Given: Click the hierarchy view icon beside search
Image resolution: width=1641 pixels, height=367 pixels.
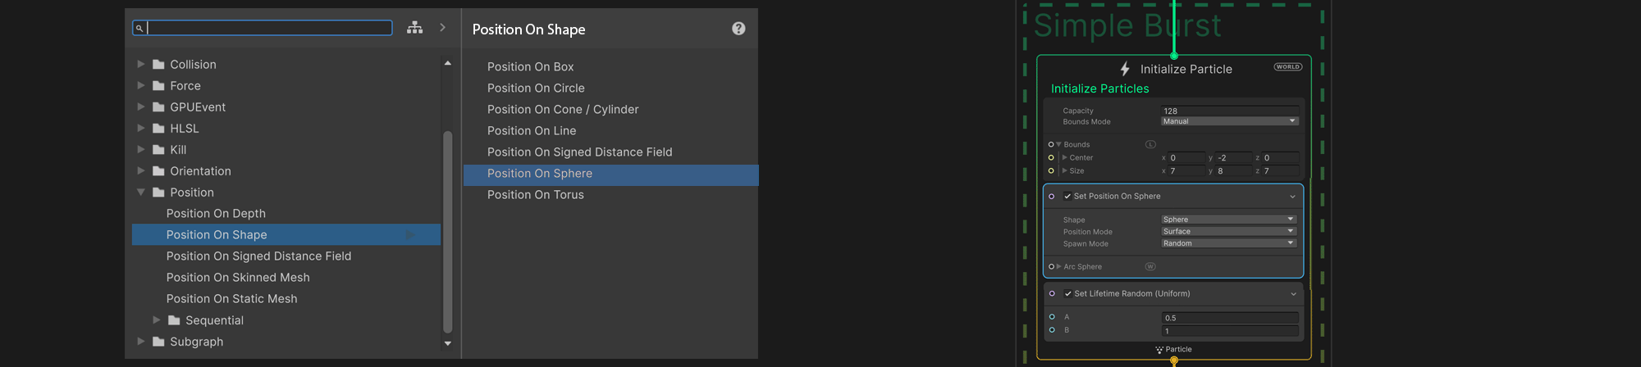Looking at the screenshot, I should point(415,28).
